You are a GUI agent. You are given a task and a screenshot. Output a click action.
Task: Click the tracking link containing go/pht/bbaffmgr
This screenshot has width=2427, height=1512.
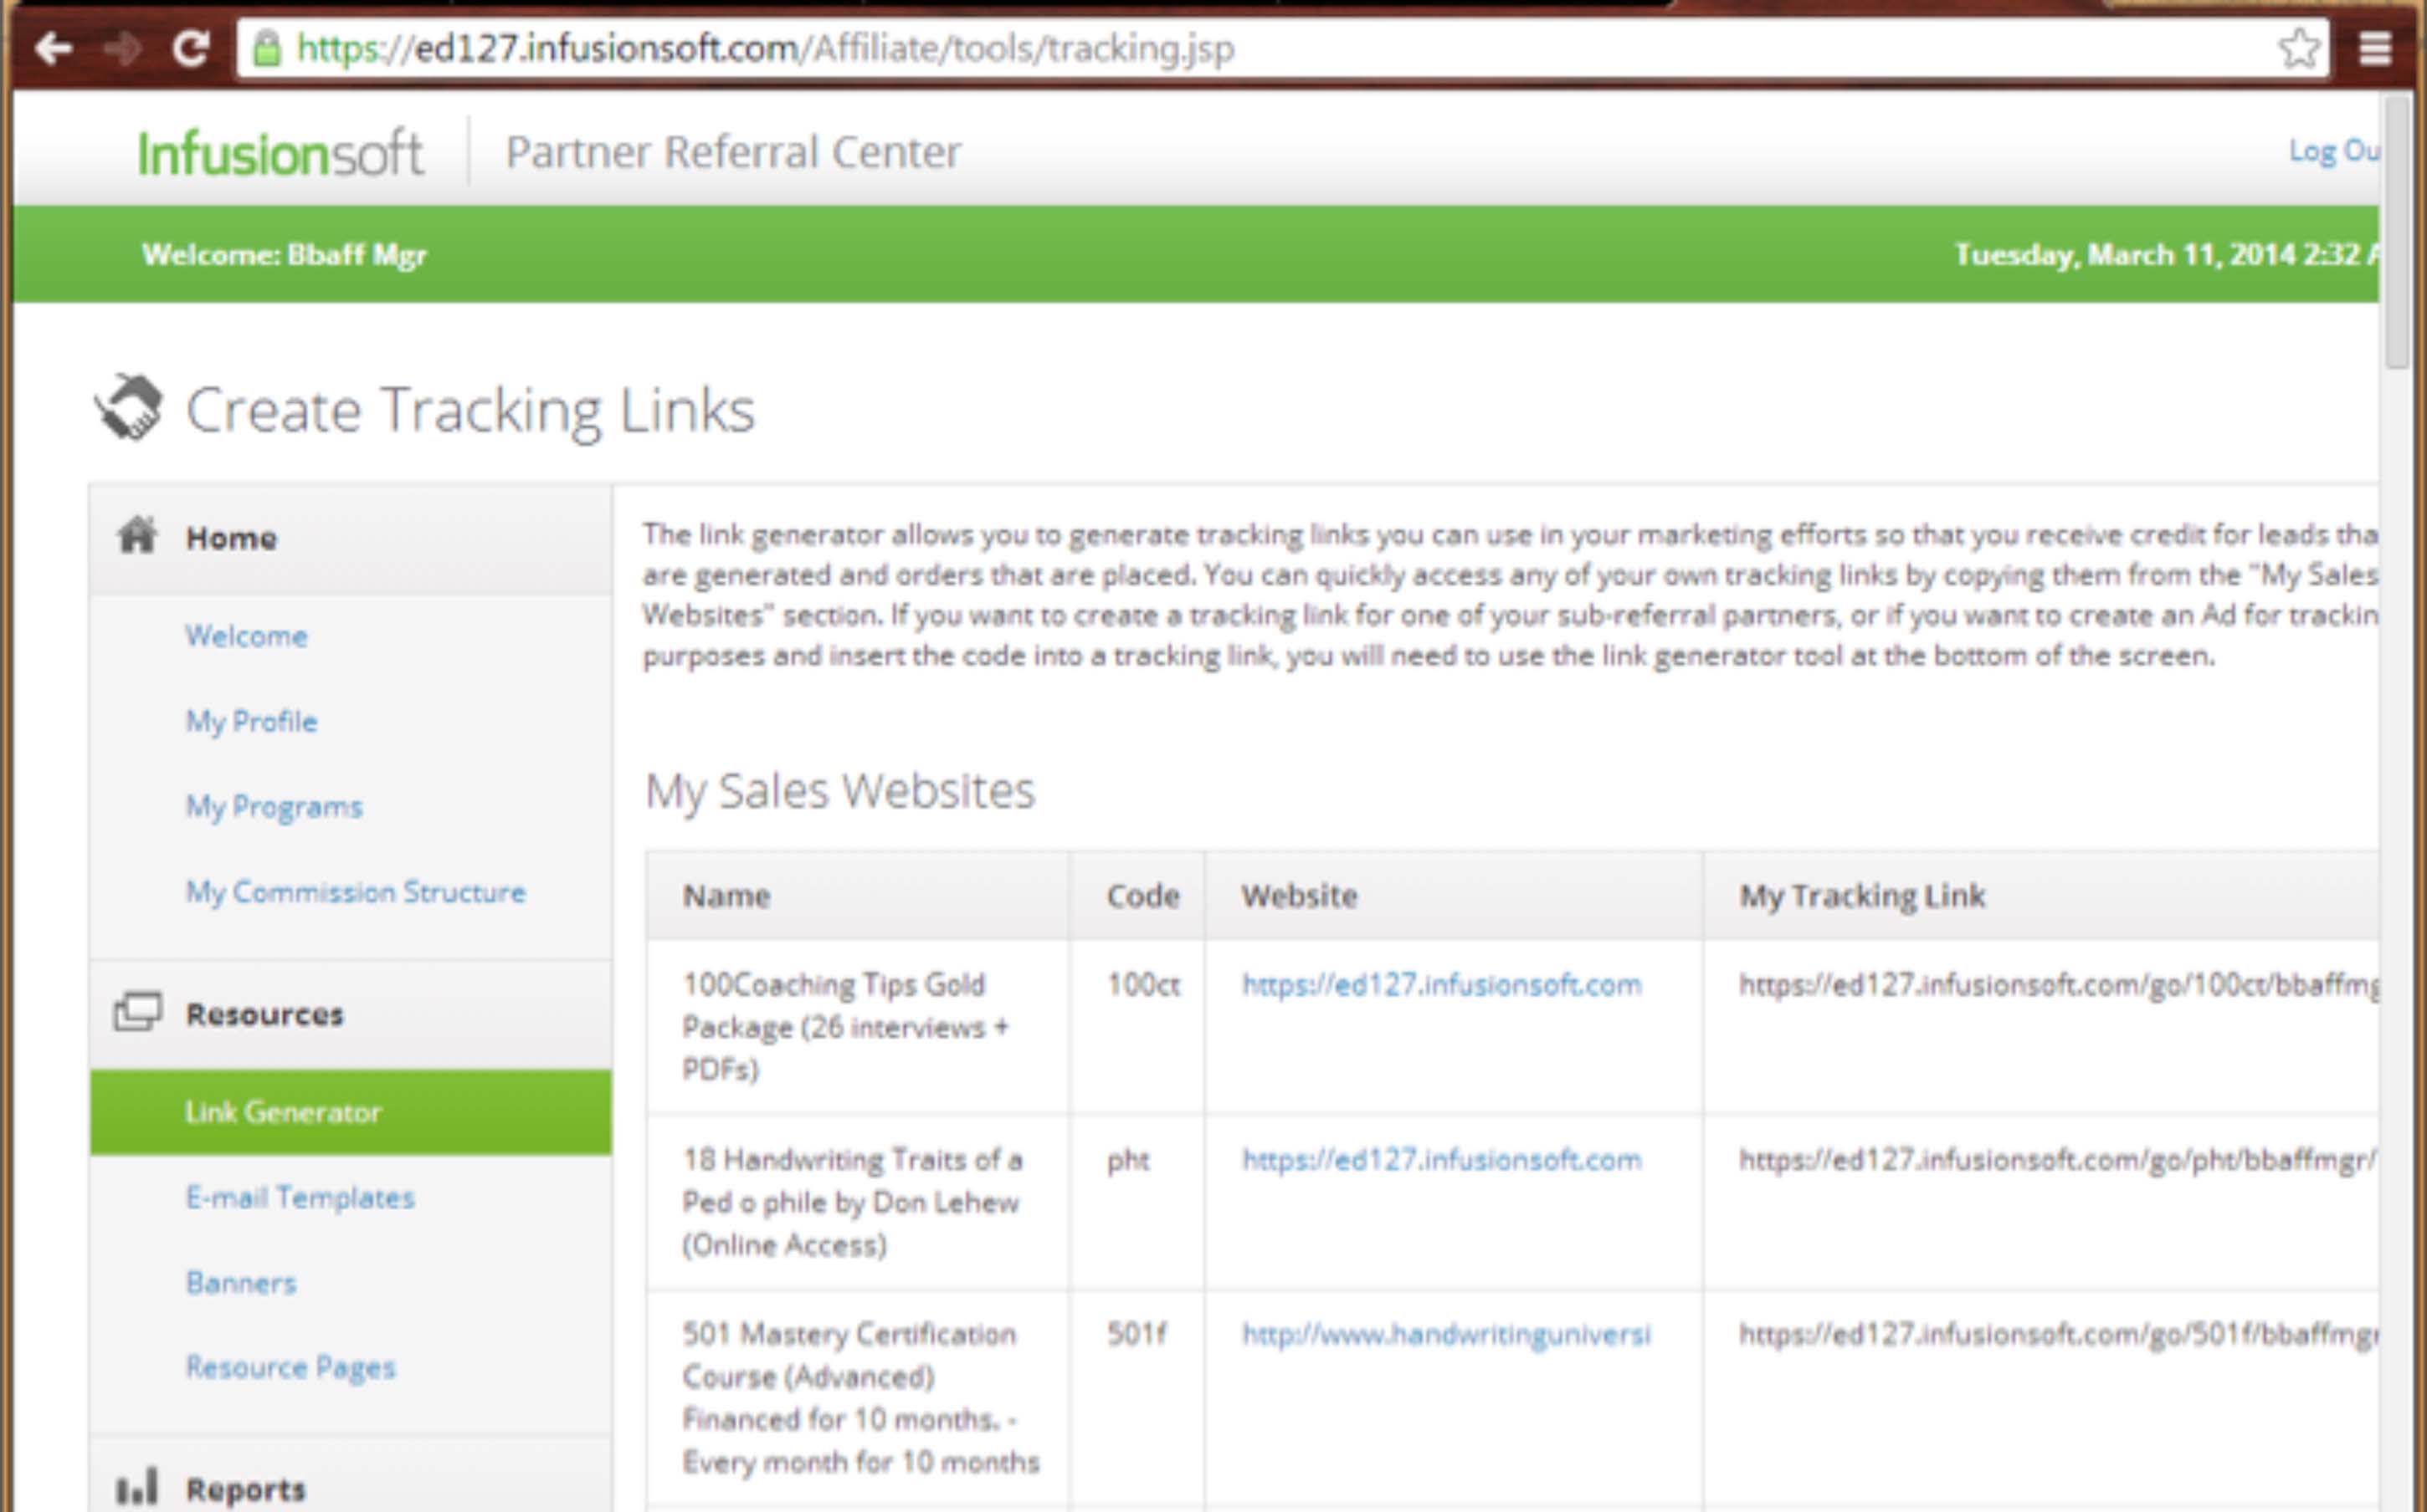(2057, 1160)
